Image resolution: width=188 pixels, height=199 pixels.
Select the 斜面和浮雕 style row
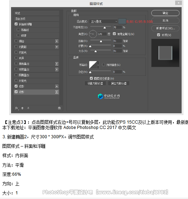tap(36, 24)
